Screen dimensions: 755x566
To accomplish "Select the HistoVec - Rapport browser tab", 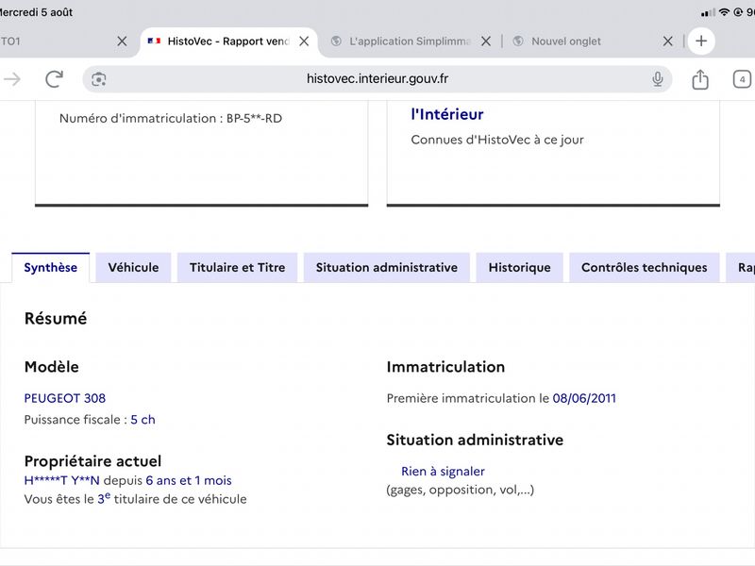I will 228,42.
